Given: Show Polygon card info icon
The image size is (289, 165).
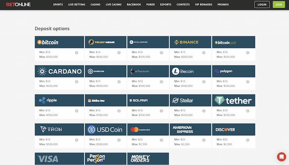Looking at the screenshot, I should pos(248,82).
